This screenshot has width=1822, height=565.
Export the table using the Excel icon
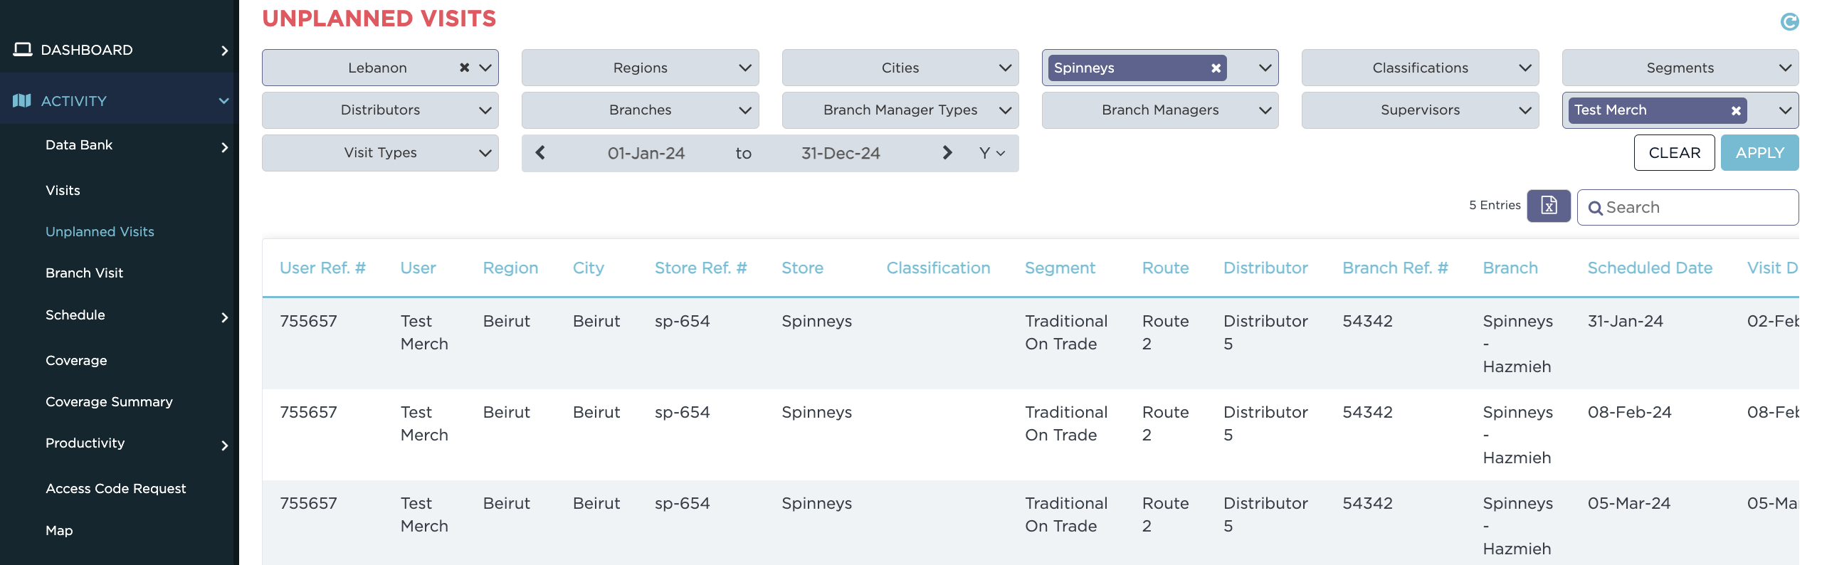[1548, 206]
